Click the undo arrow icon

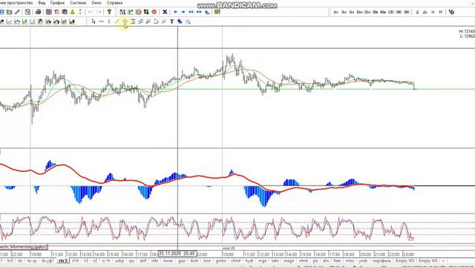click(91, 12)
